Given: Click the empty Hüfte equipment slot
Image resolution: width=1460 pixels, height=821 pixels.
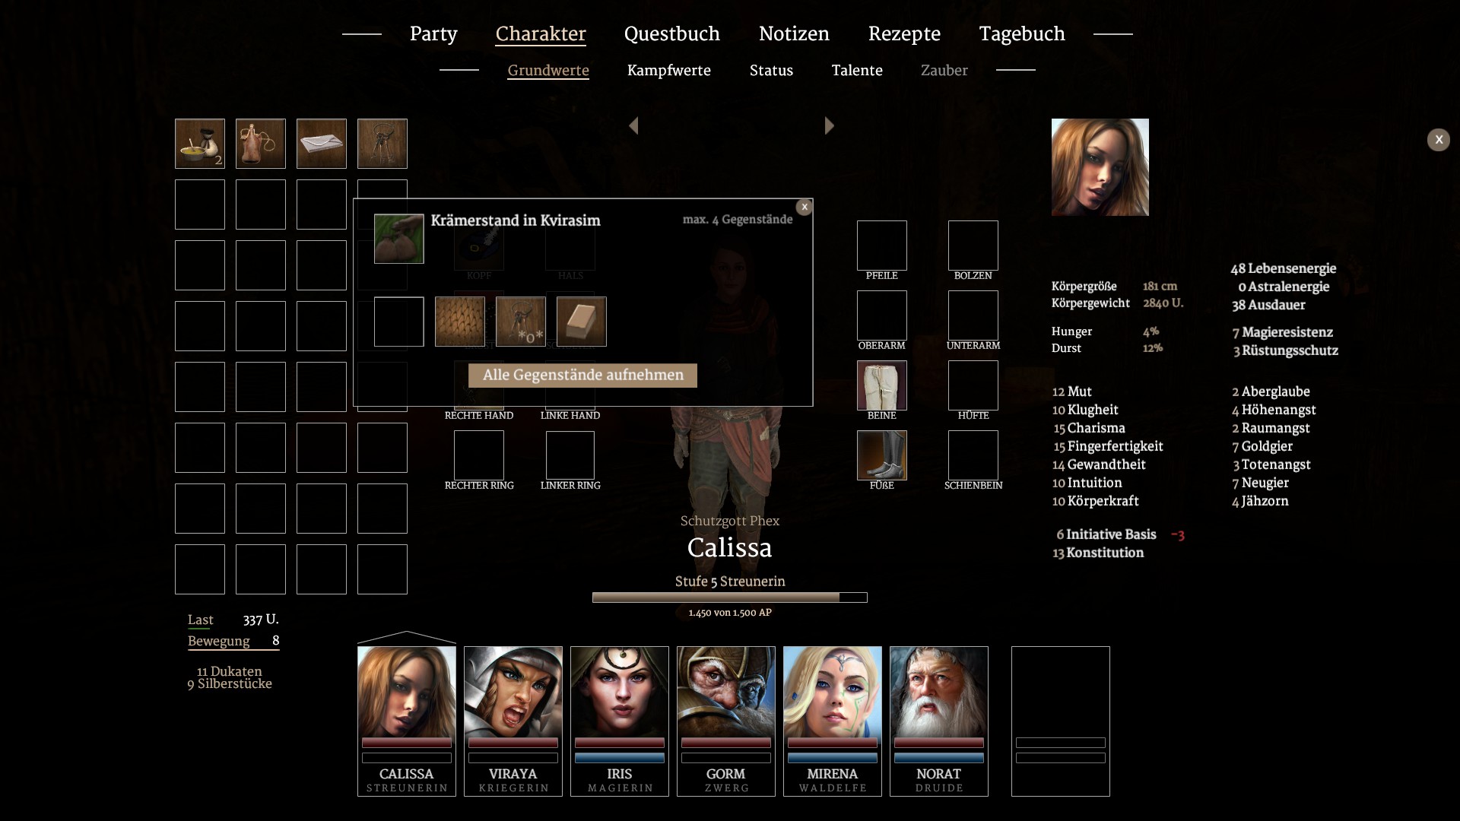Looking at the screenshot, I should point(973,385).
